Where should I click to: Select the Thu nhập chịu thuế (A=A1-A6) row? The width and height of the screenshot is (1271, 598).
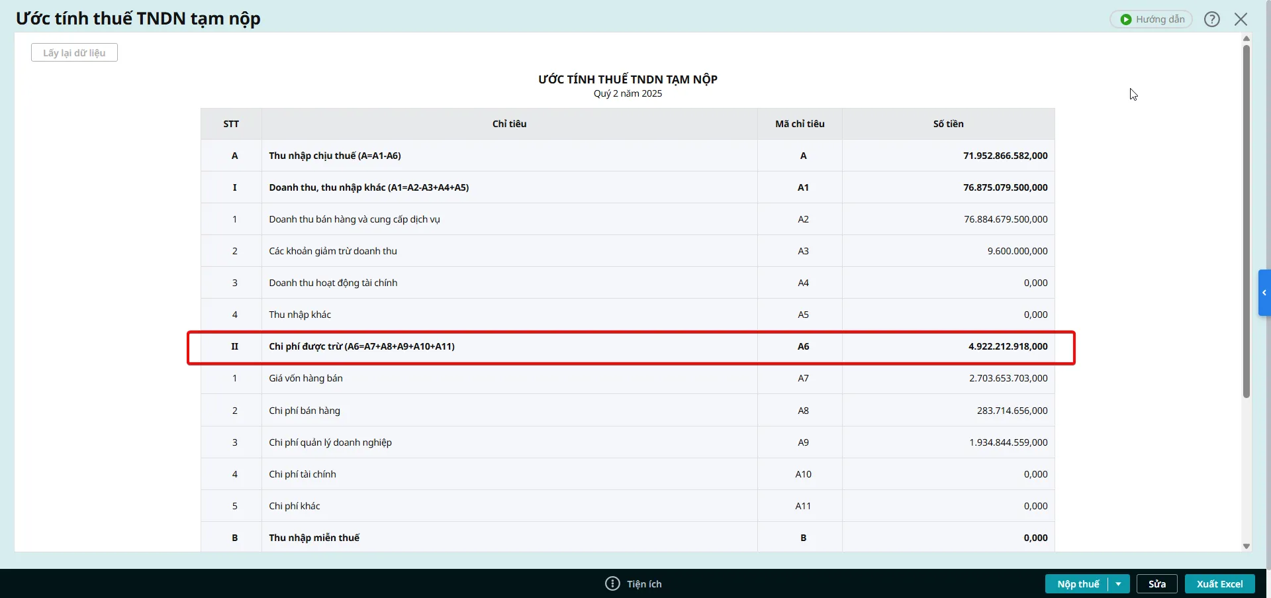pos(628,156)
